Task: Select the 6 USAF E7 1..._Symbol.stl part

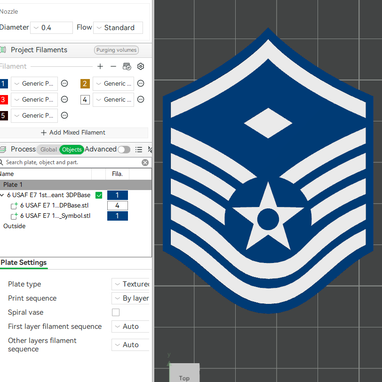Action: 56,216
